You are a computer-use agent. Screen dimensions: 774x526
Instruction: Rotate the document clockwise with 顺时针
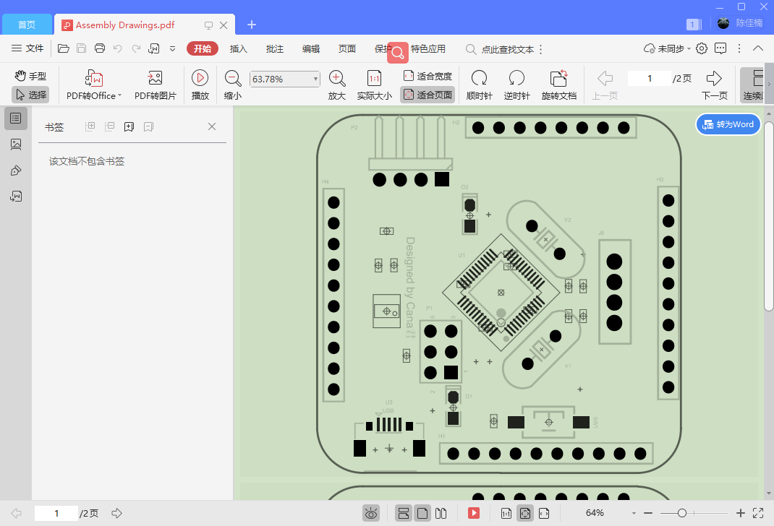pos(478,84)
